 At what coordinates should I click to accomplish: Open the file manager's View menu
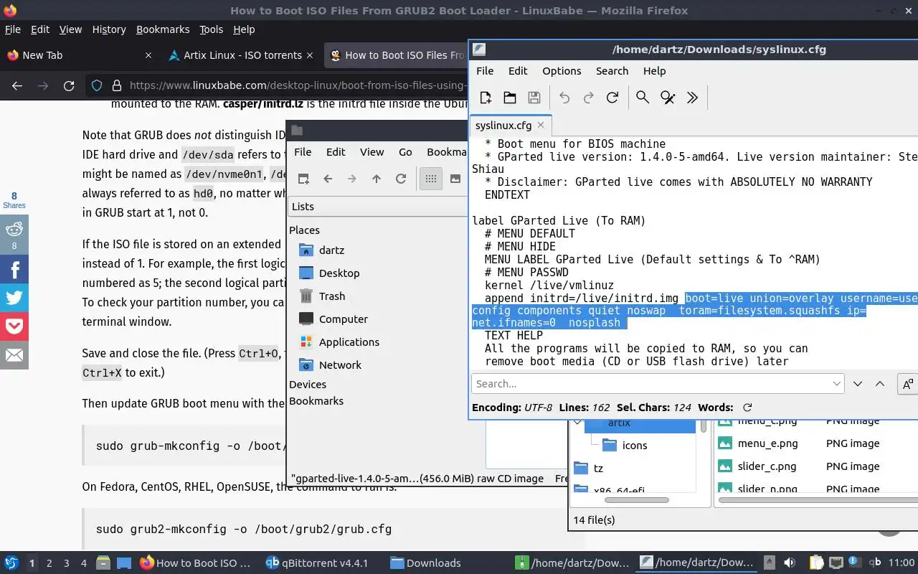tap(372, 152)
